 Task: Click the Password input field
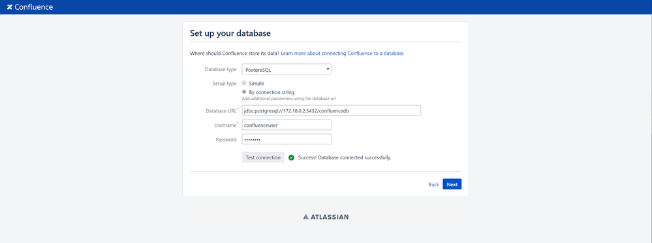pos(287,139)
